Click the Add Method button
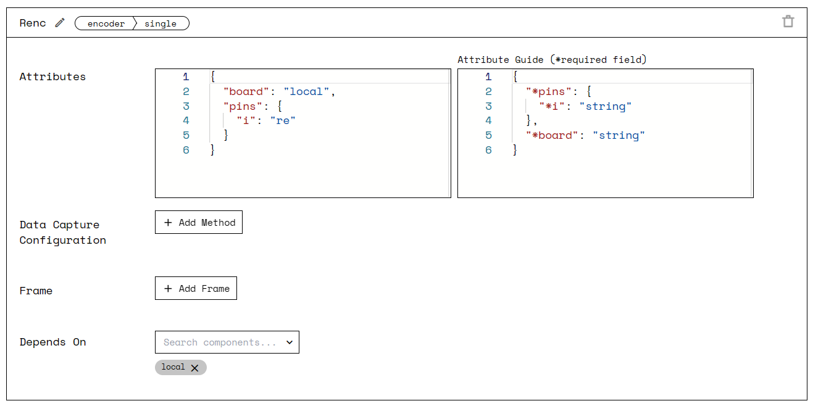 point(198,222)
